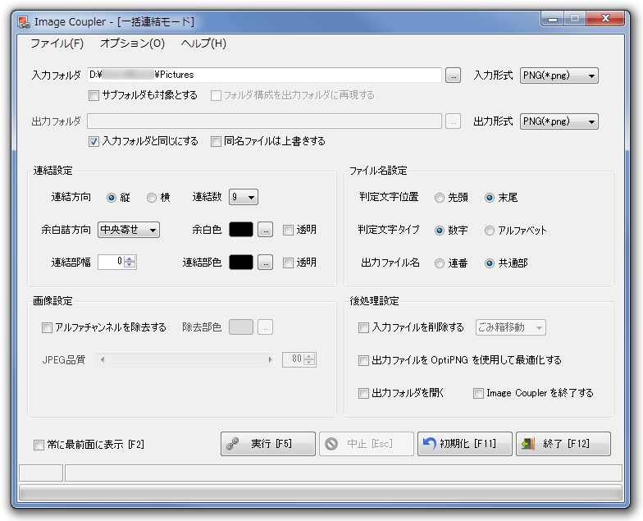Click 初期化 [F11] button
Image resolution: width=643 pixels, height=521 pixels.
464,444
